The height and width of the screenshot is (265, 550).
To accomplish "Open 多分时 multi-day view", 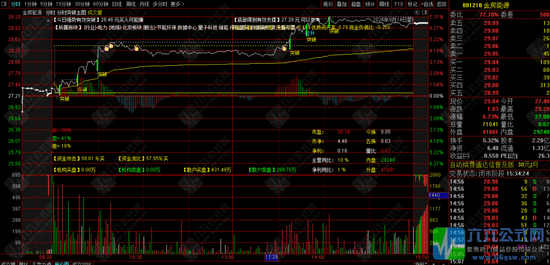I will click(x=160, y=4).
